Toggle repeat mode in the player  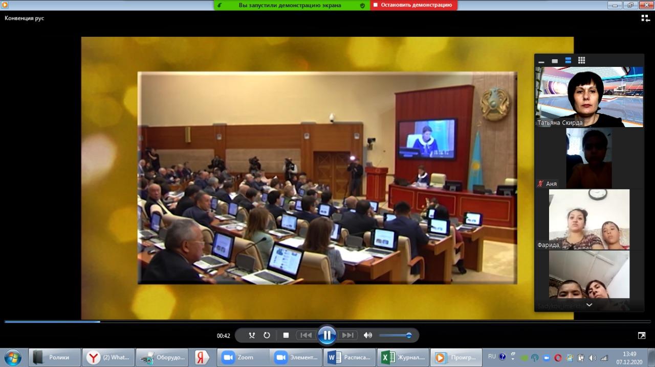click(267, 335)
